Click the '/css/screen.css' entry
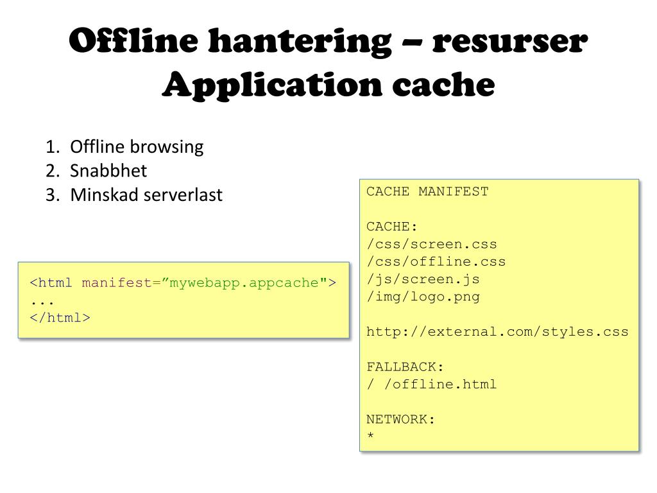This screenshot has width=657, height=493. click(x=432, y=244)
